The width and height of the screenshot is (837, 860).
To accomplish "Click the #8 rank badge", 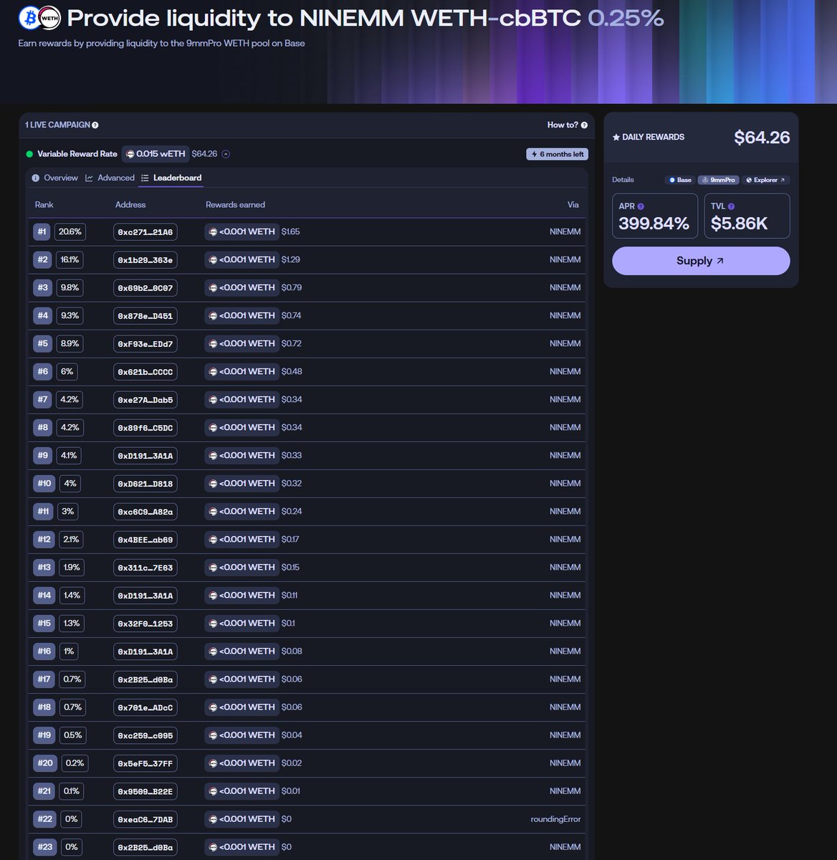I will pyautogui.click(x=42, y=427).
